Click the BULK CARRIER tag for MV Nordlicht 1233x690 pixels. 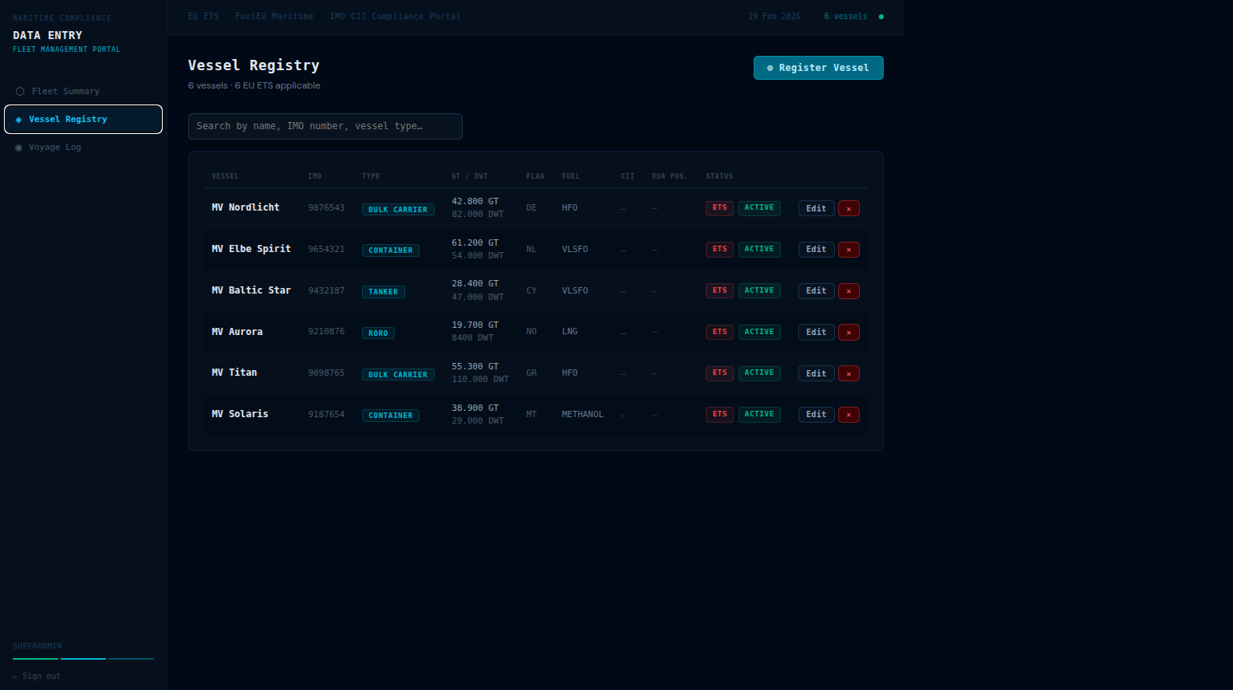pos(398,210)
